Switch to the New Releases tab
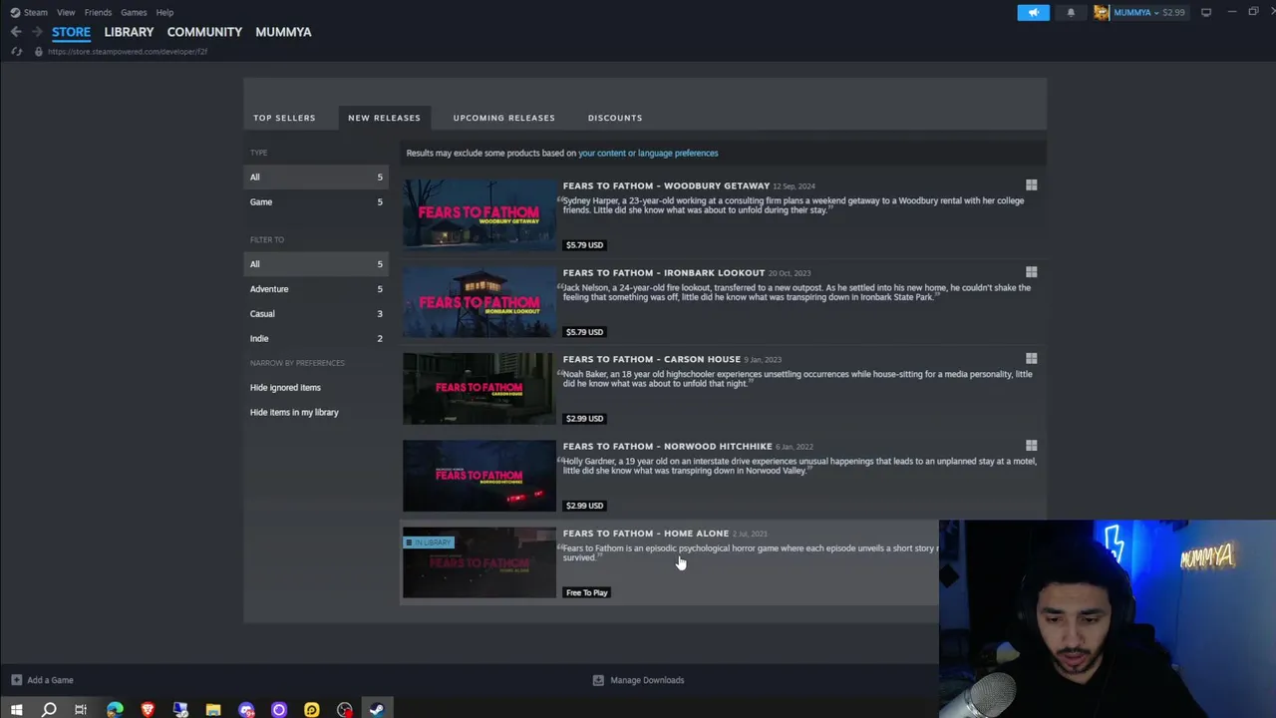This screenshot has height=718, width=1276. 384,118
